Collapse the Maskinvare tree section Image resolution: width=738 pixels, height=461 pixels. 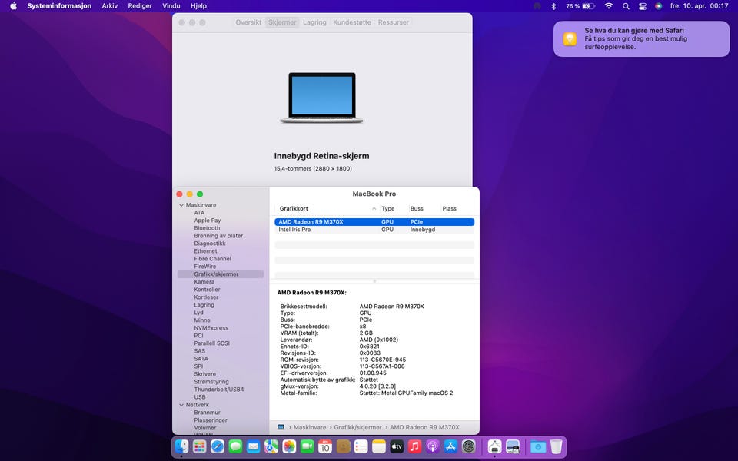pos(181,205)
